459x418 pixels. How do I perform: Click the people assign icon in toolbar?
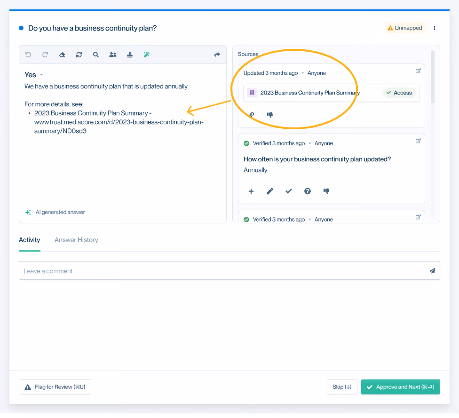pos(113,55)
